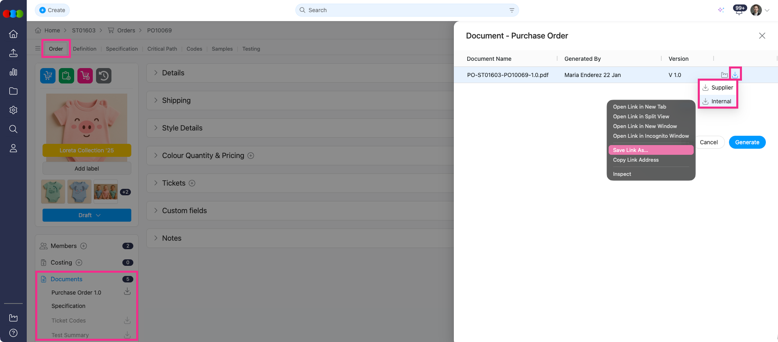Click the AI sparkle icon in header
Viewport: 778px width, 342px height.
click(721, 10)
